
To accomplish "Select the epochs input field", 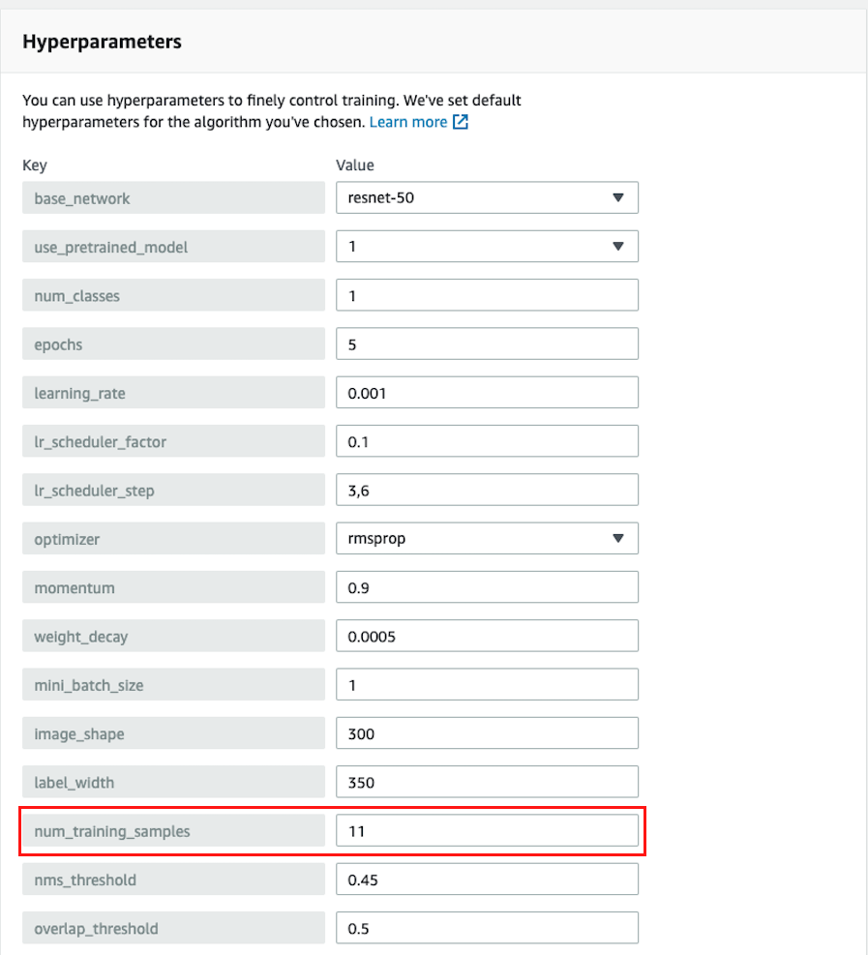I will pos(487,344).
